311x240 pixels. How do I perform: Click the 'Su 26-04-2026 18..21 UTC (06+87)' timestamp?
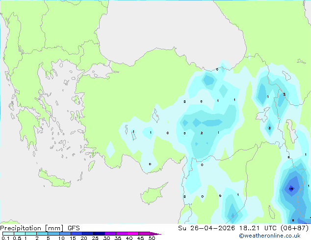click(x=243, y=228)
